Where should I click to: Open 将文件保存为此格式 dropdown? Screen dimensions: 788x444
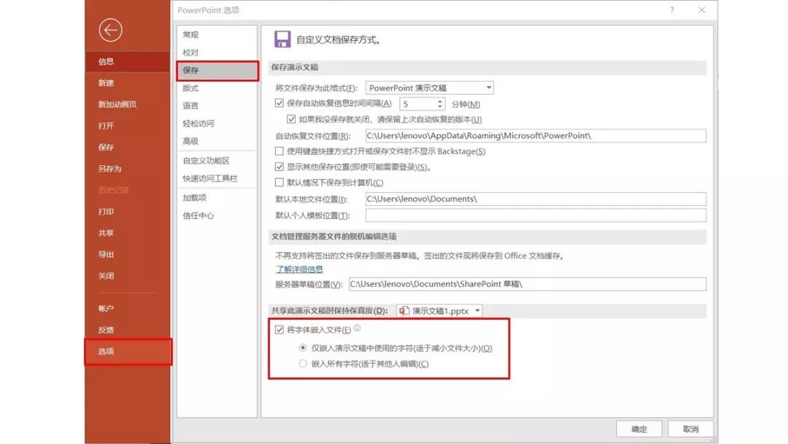pyautogui.click(x=429, y=88)
